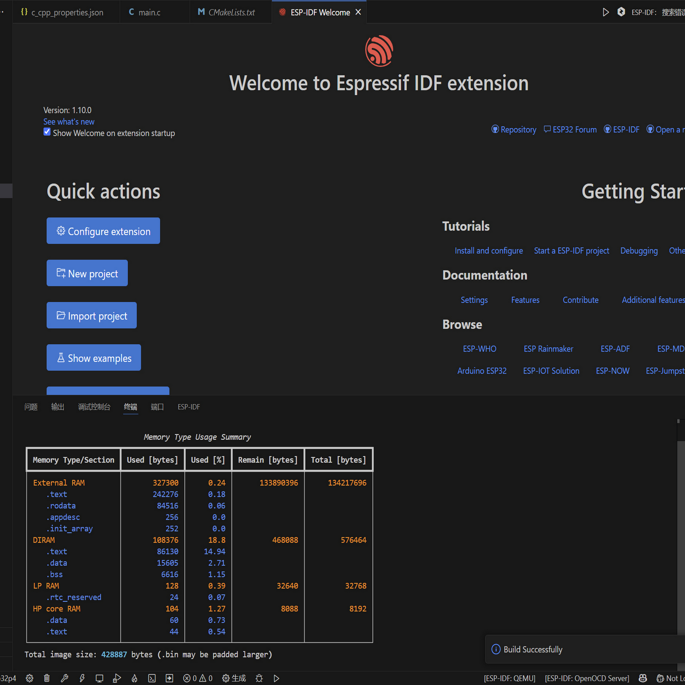Click the Import project button

click(92, 315)
